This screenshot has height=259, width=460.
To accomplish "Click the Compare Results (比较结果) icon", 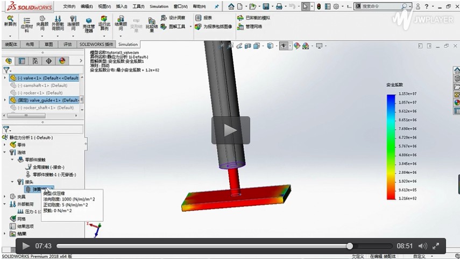I will click(152, 25).
